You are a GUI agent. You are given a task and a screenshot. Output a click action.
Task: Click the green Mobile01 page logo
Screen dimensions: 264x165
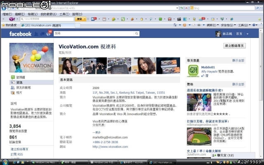tap(193, 71)
